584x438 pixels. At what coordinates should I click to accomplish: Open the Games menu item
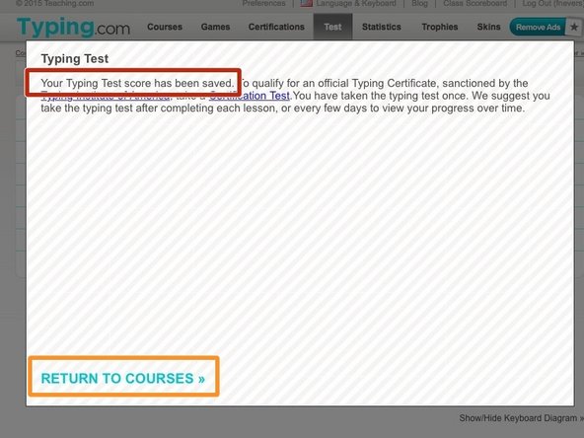[x=215, y=27]
